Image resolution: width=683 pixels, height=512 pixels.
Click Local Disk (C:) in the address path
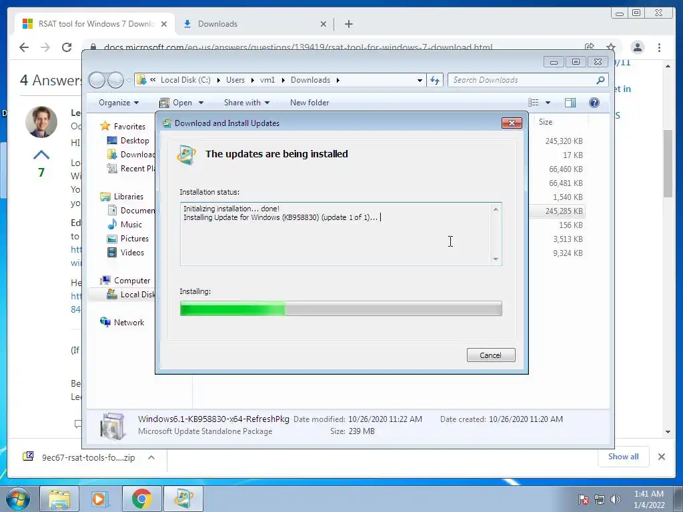(x=185, y=80)
